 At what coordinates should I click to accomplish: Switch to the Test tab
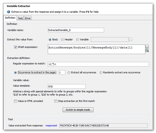coord(20,18)
